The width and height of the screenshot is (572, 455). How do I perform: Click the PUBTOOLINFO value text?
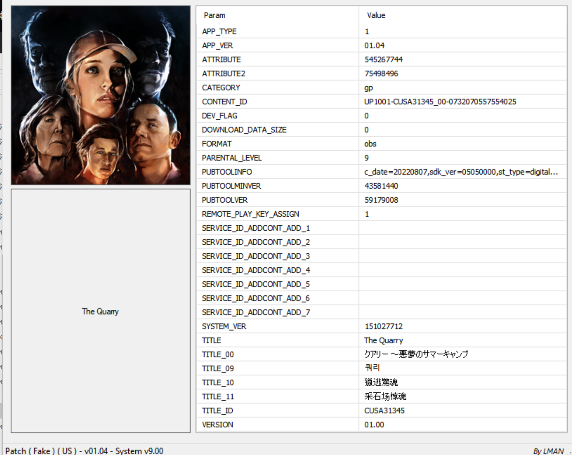coord(461,172)
